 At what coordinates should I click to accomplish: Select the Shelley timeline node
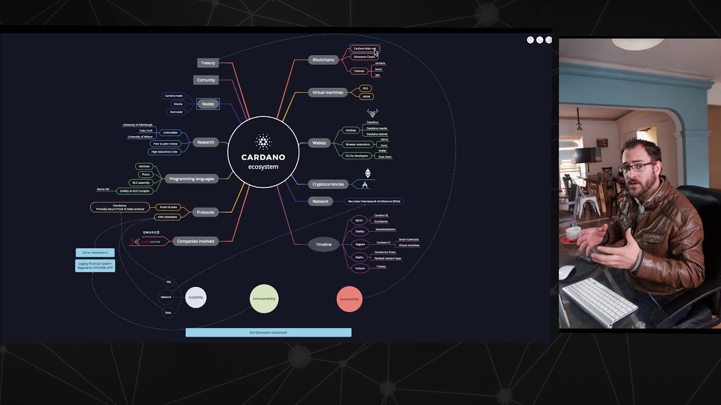(360, 231)
